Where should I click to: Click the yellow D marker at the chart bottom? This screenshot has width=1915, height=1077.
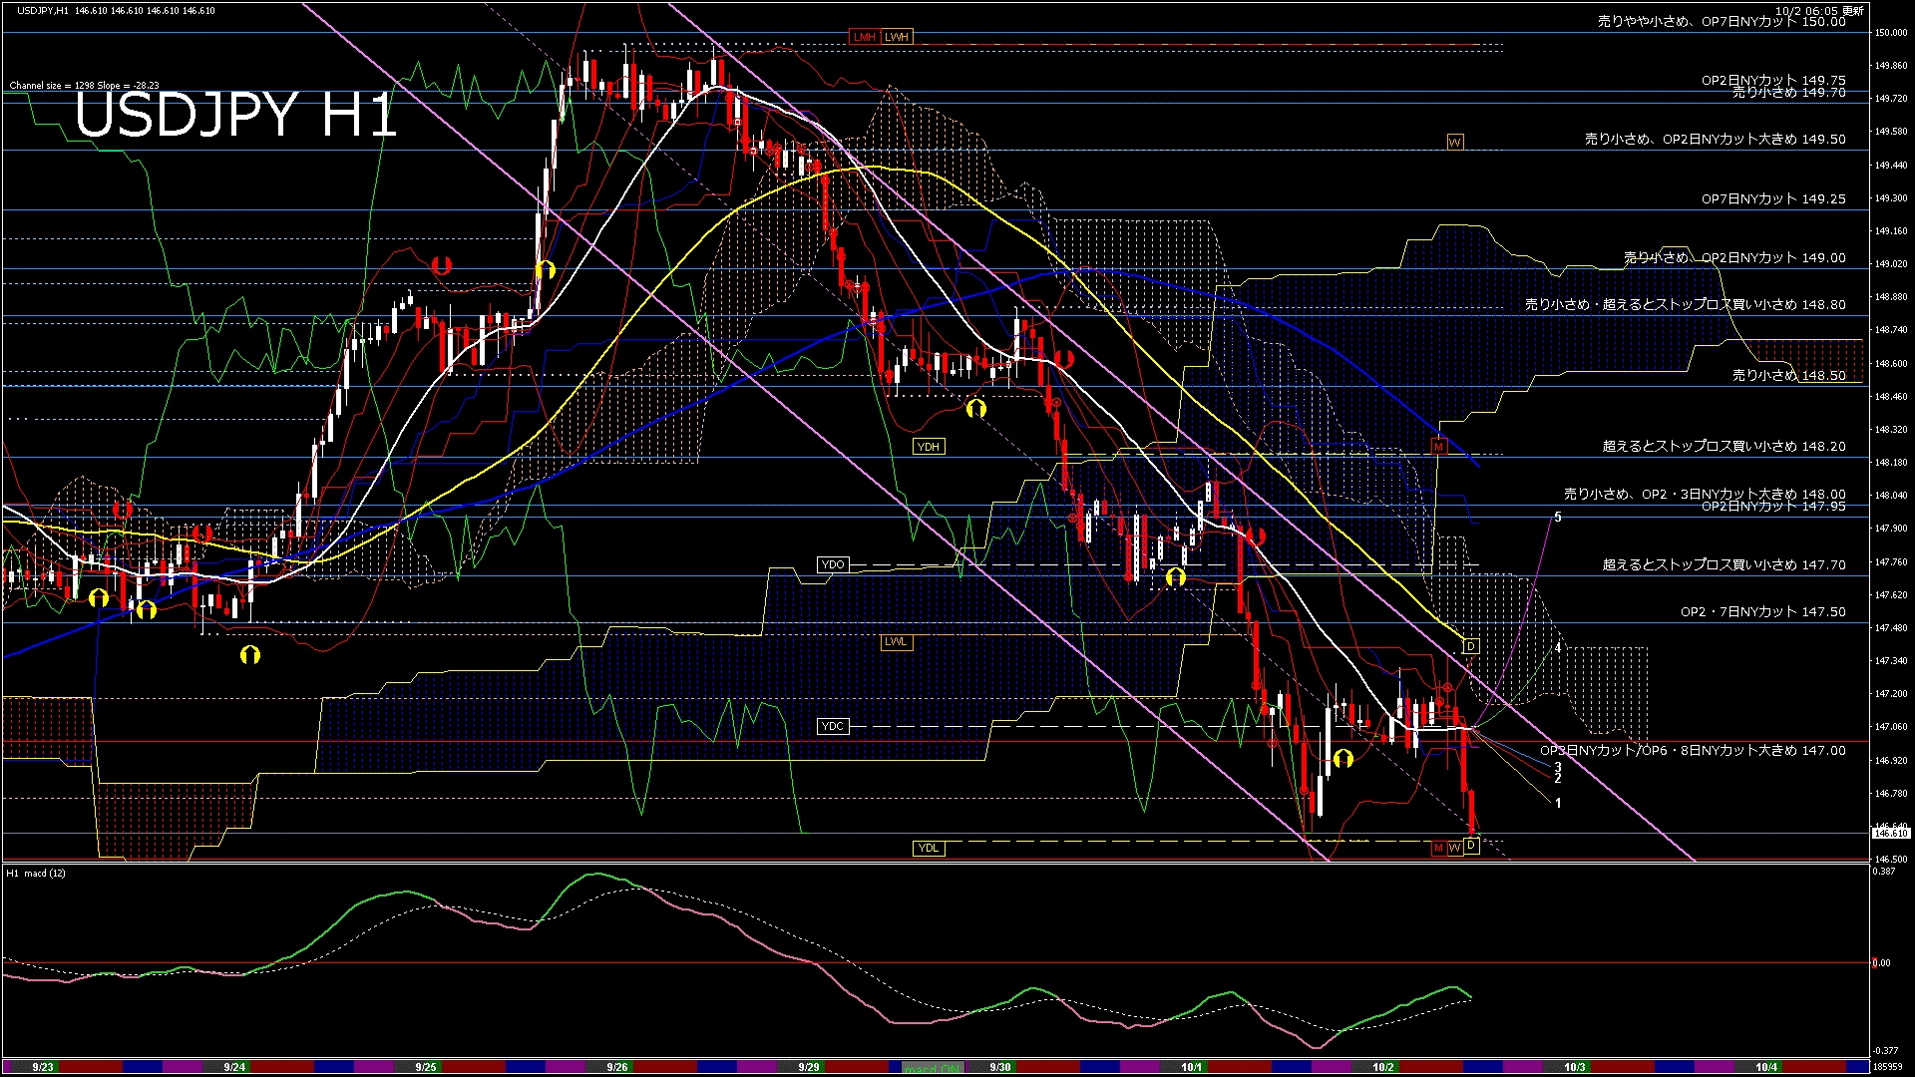click(x=1471, y=846)
